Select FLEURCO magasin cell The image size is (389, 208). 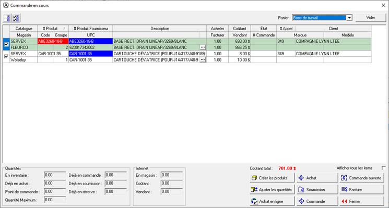pyautogui.click(x=23, y=47)
